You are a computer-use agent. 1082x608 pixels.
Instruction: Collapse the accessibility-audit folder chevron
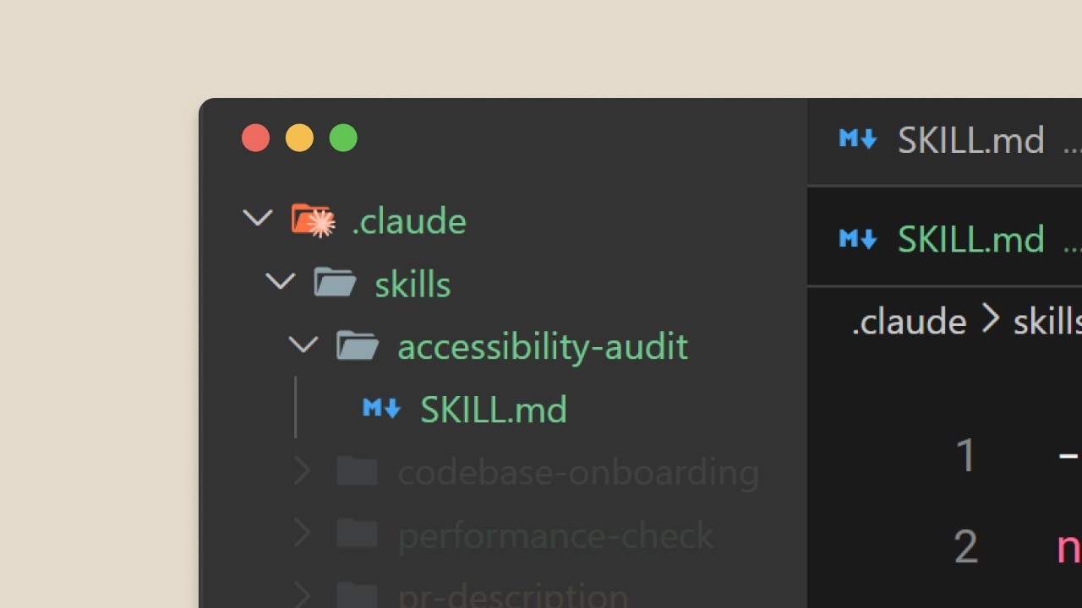click(x=303, y=345)
